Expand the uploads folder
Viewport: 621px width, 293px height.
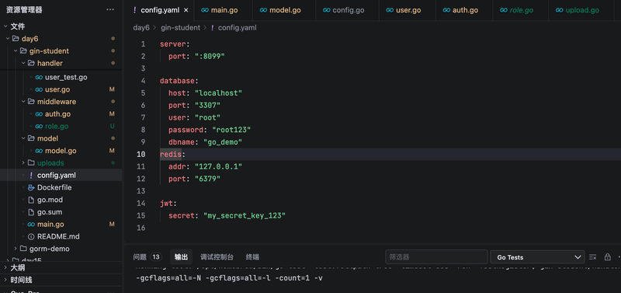[x=23, y=163]
